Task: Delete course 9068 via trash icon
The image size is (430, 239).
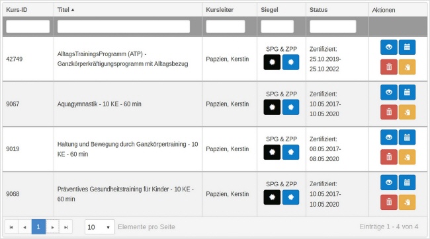Action: click(x=388, y=202)
